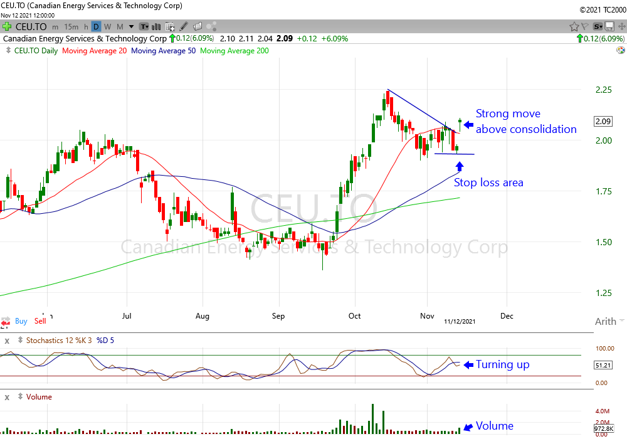Click the 1.75 price scale label
Screen dimensions: 627x439
tap(603, 191)
